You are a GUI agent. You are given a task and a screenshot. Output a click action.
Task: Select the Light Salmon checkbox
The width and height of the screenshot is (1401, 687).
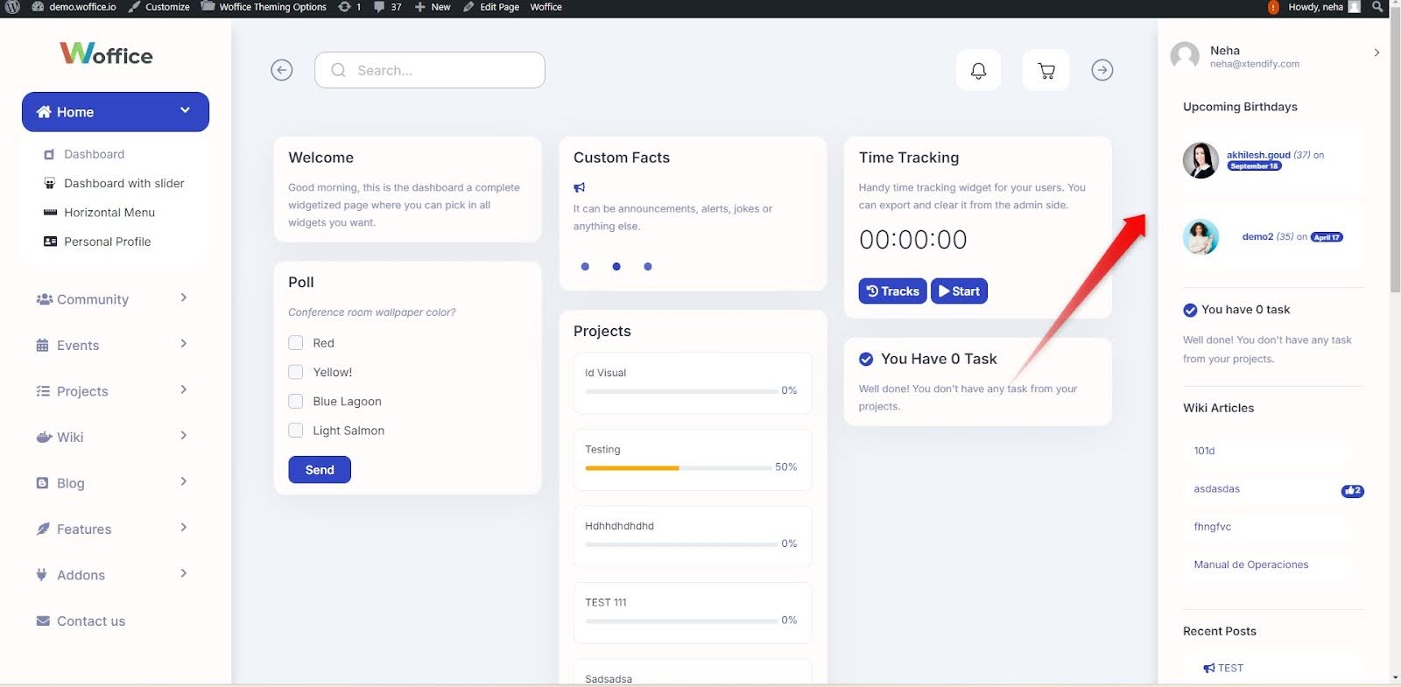point(296,431)
